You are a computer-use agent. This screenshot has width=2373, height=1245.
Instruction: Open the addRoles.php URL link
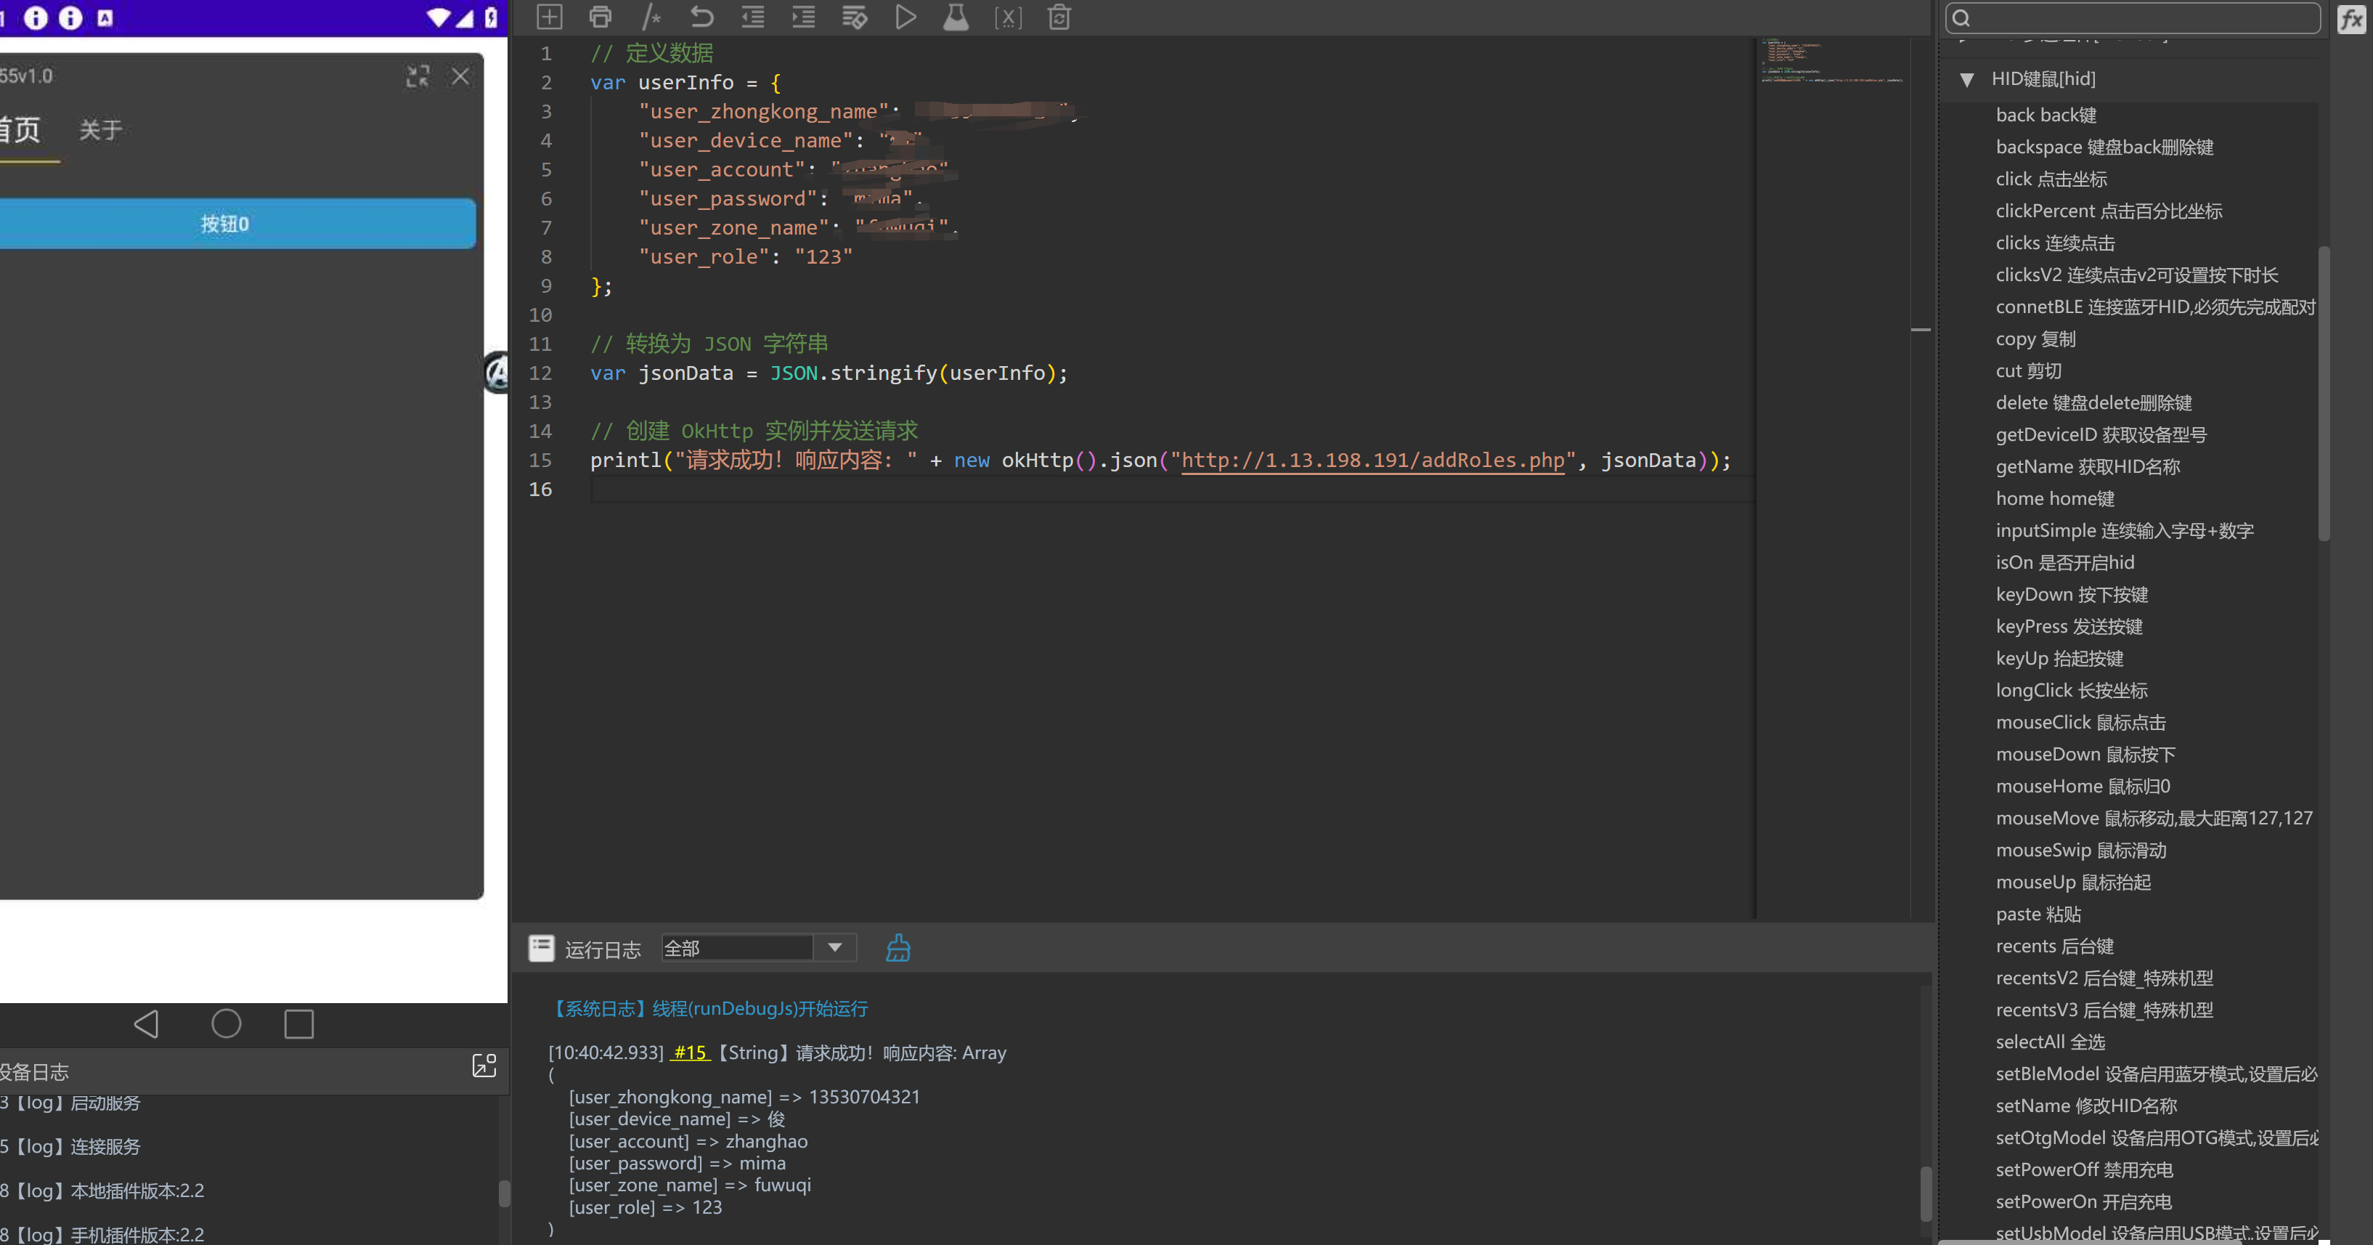tap(1372, 460)
